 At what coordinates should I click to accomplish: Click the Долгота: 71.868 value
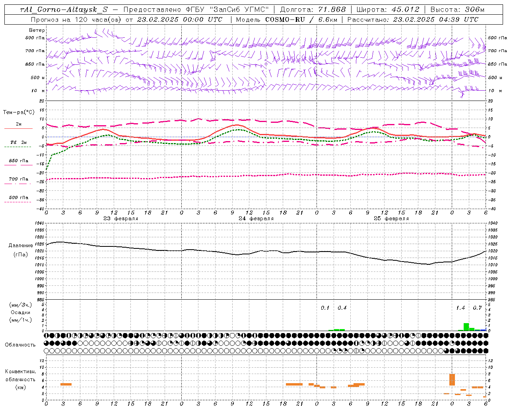[x=313, y=10]
